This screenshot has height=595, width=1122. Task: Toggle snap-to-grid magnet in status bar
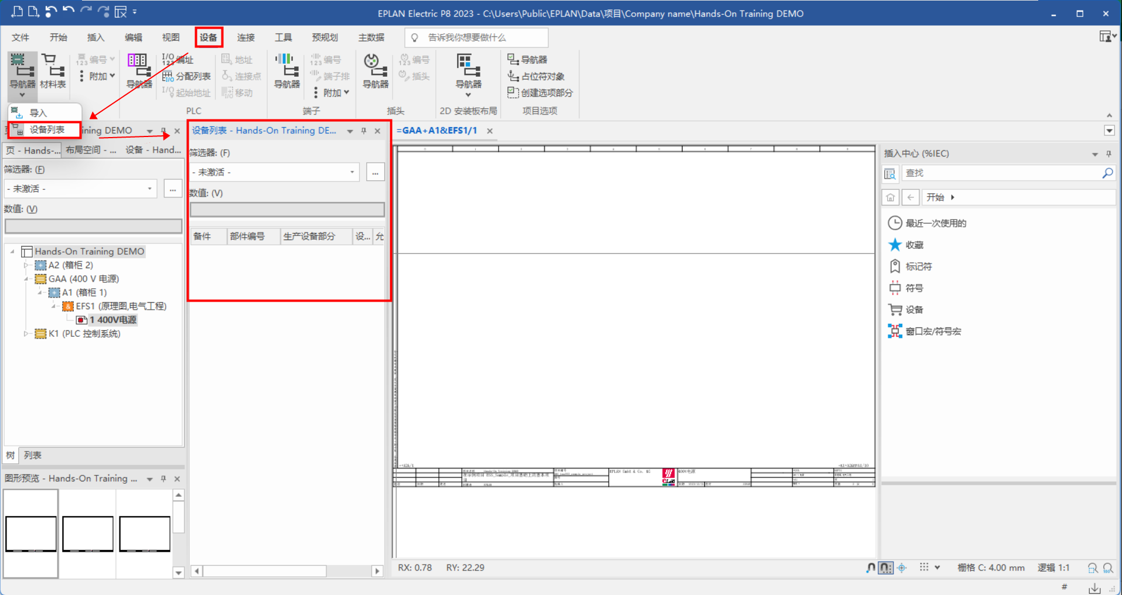click(886, 568)
